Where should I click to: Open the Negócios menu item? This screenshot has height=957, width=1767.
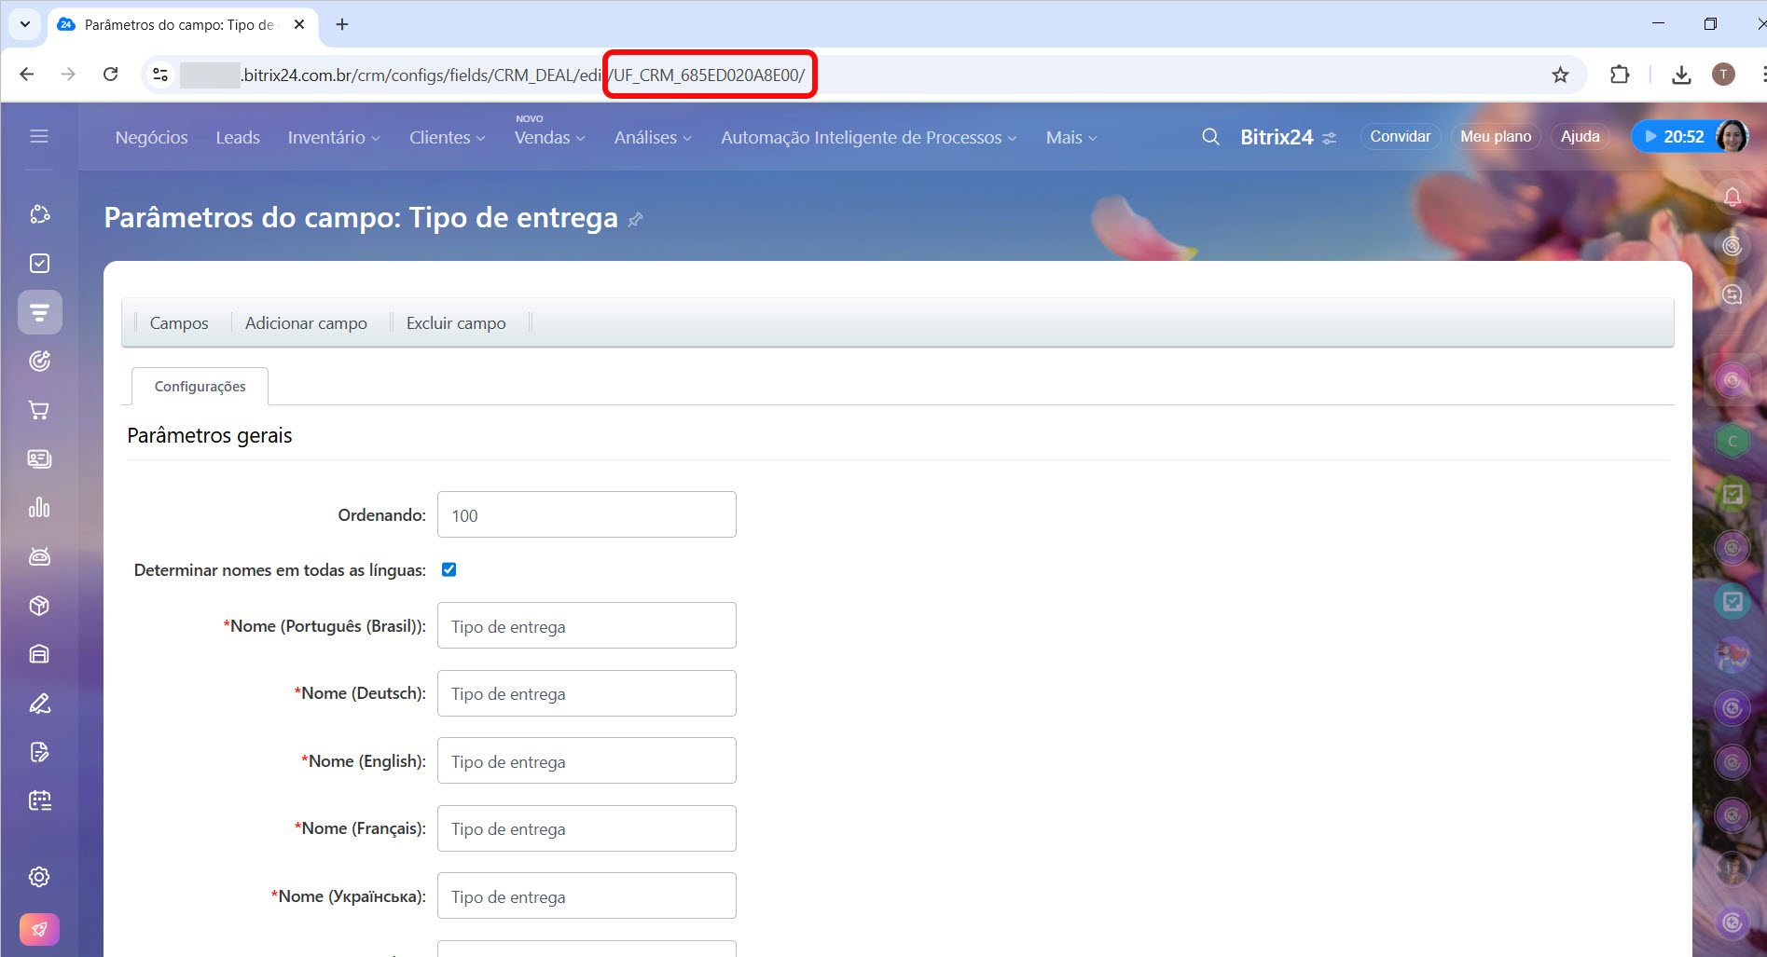pos(151,138)
